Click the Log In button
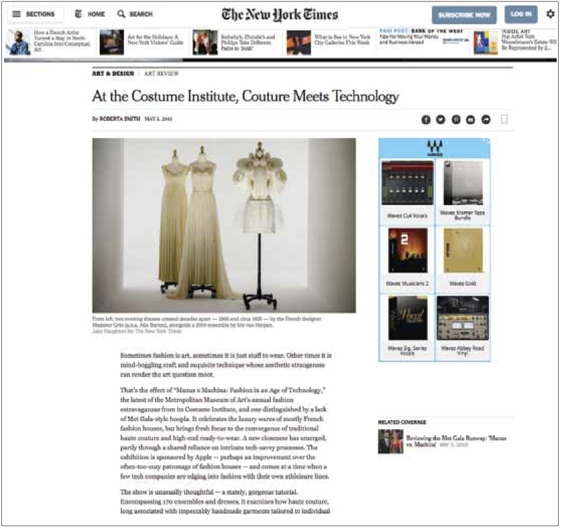The image size is (562, 529). point(521,14)
